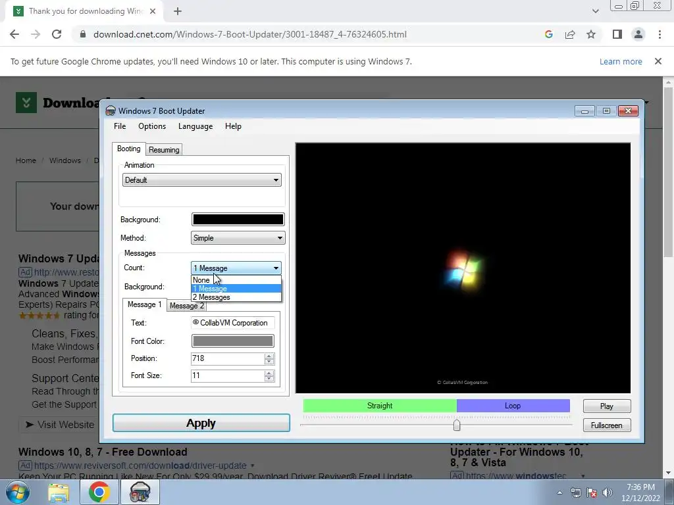
Task: Click the boot animation preview area
Action: click(x=463, y=268)
